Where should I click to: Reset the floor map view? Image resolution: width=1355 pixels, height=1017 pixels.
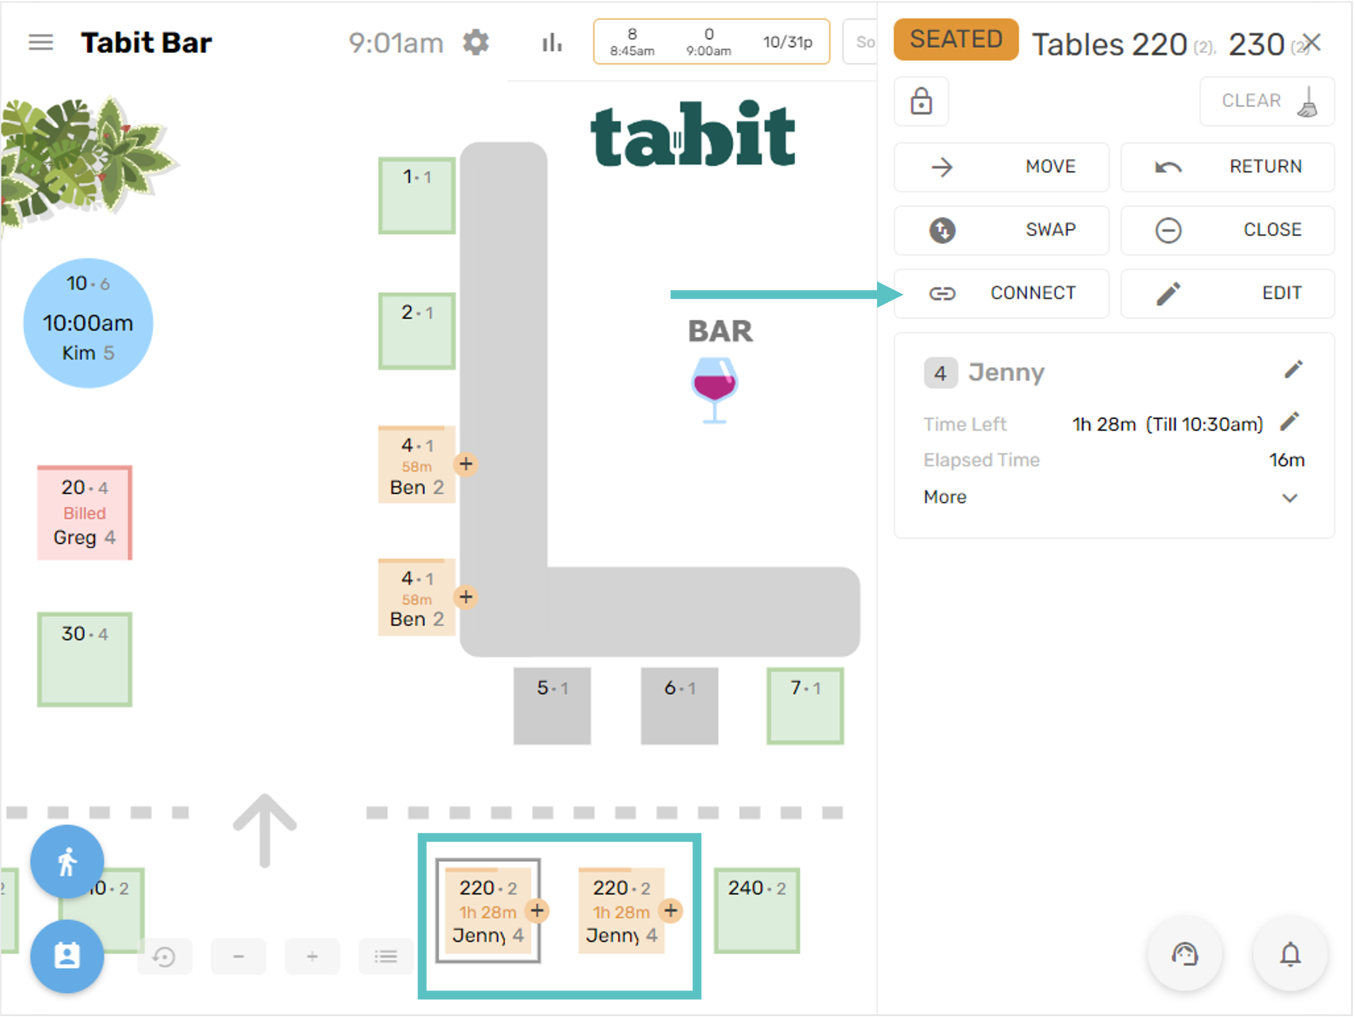click(x=164, y=956)
